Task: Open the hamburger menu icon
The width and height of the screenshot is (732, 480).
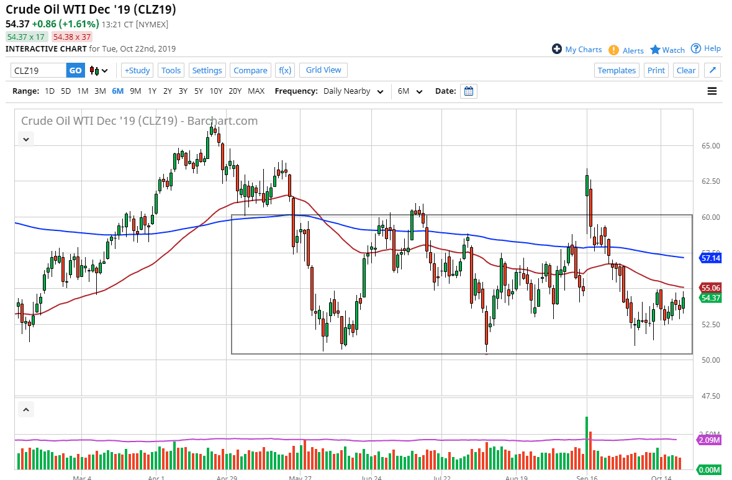Action: (x=712, y=91)
